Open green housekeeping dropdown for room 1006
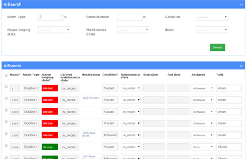 pyautogui.click(x=50, y=147)
